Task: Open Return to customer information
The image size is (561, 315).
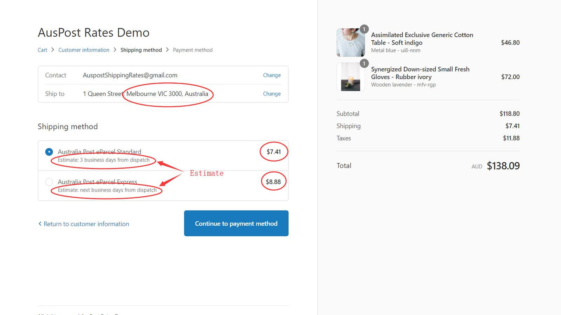Action: coord(86,224)
